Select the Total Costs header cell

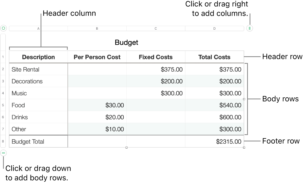point(214,57)
